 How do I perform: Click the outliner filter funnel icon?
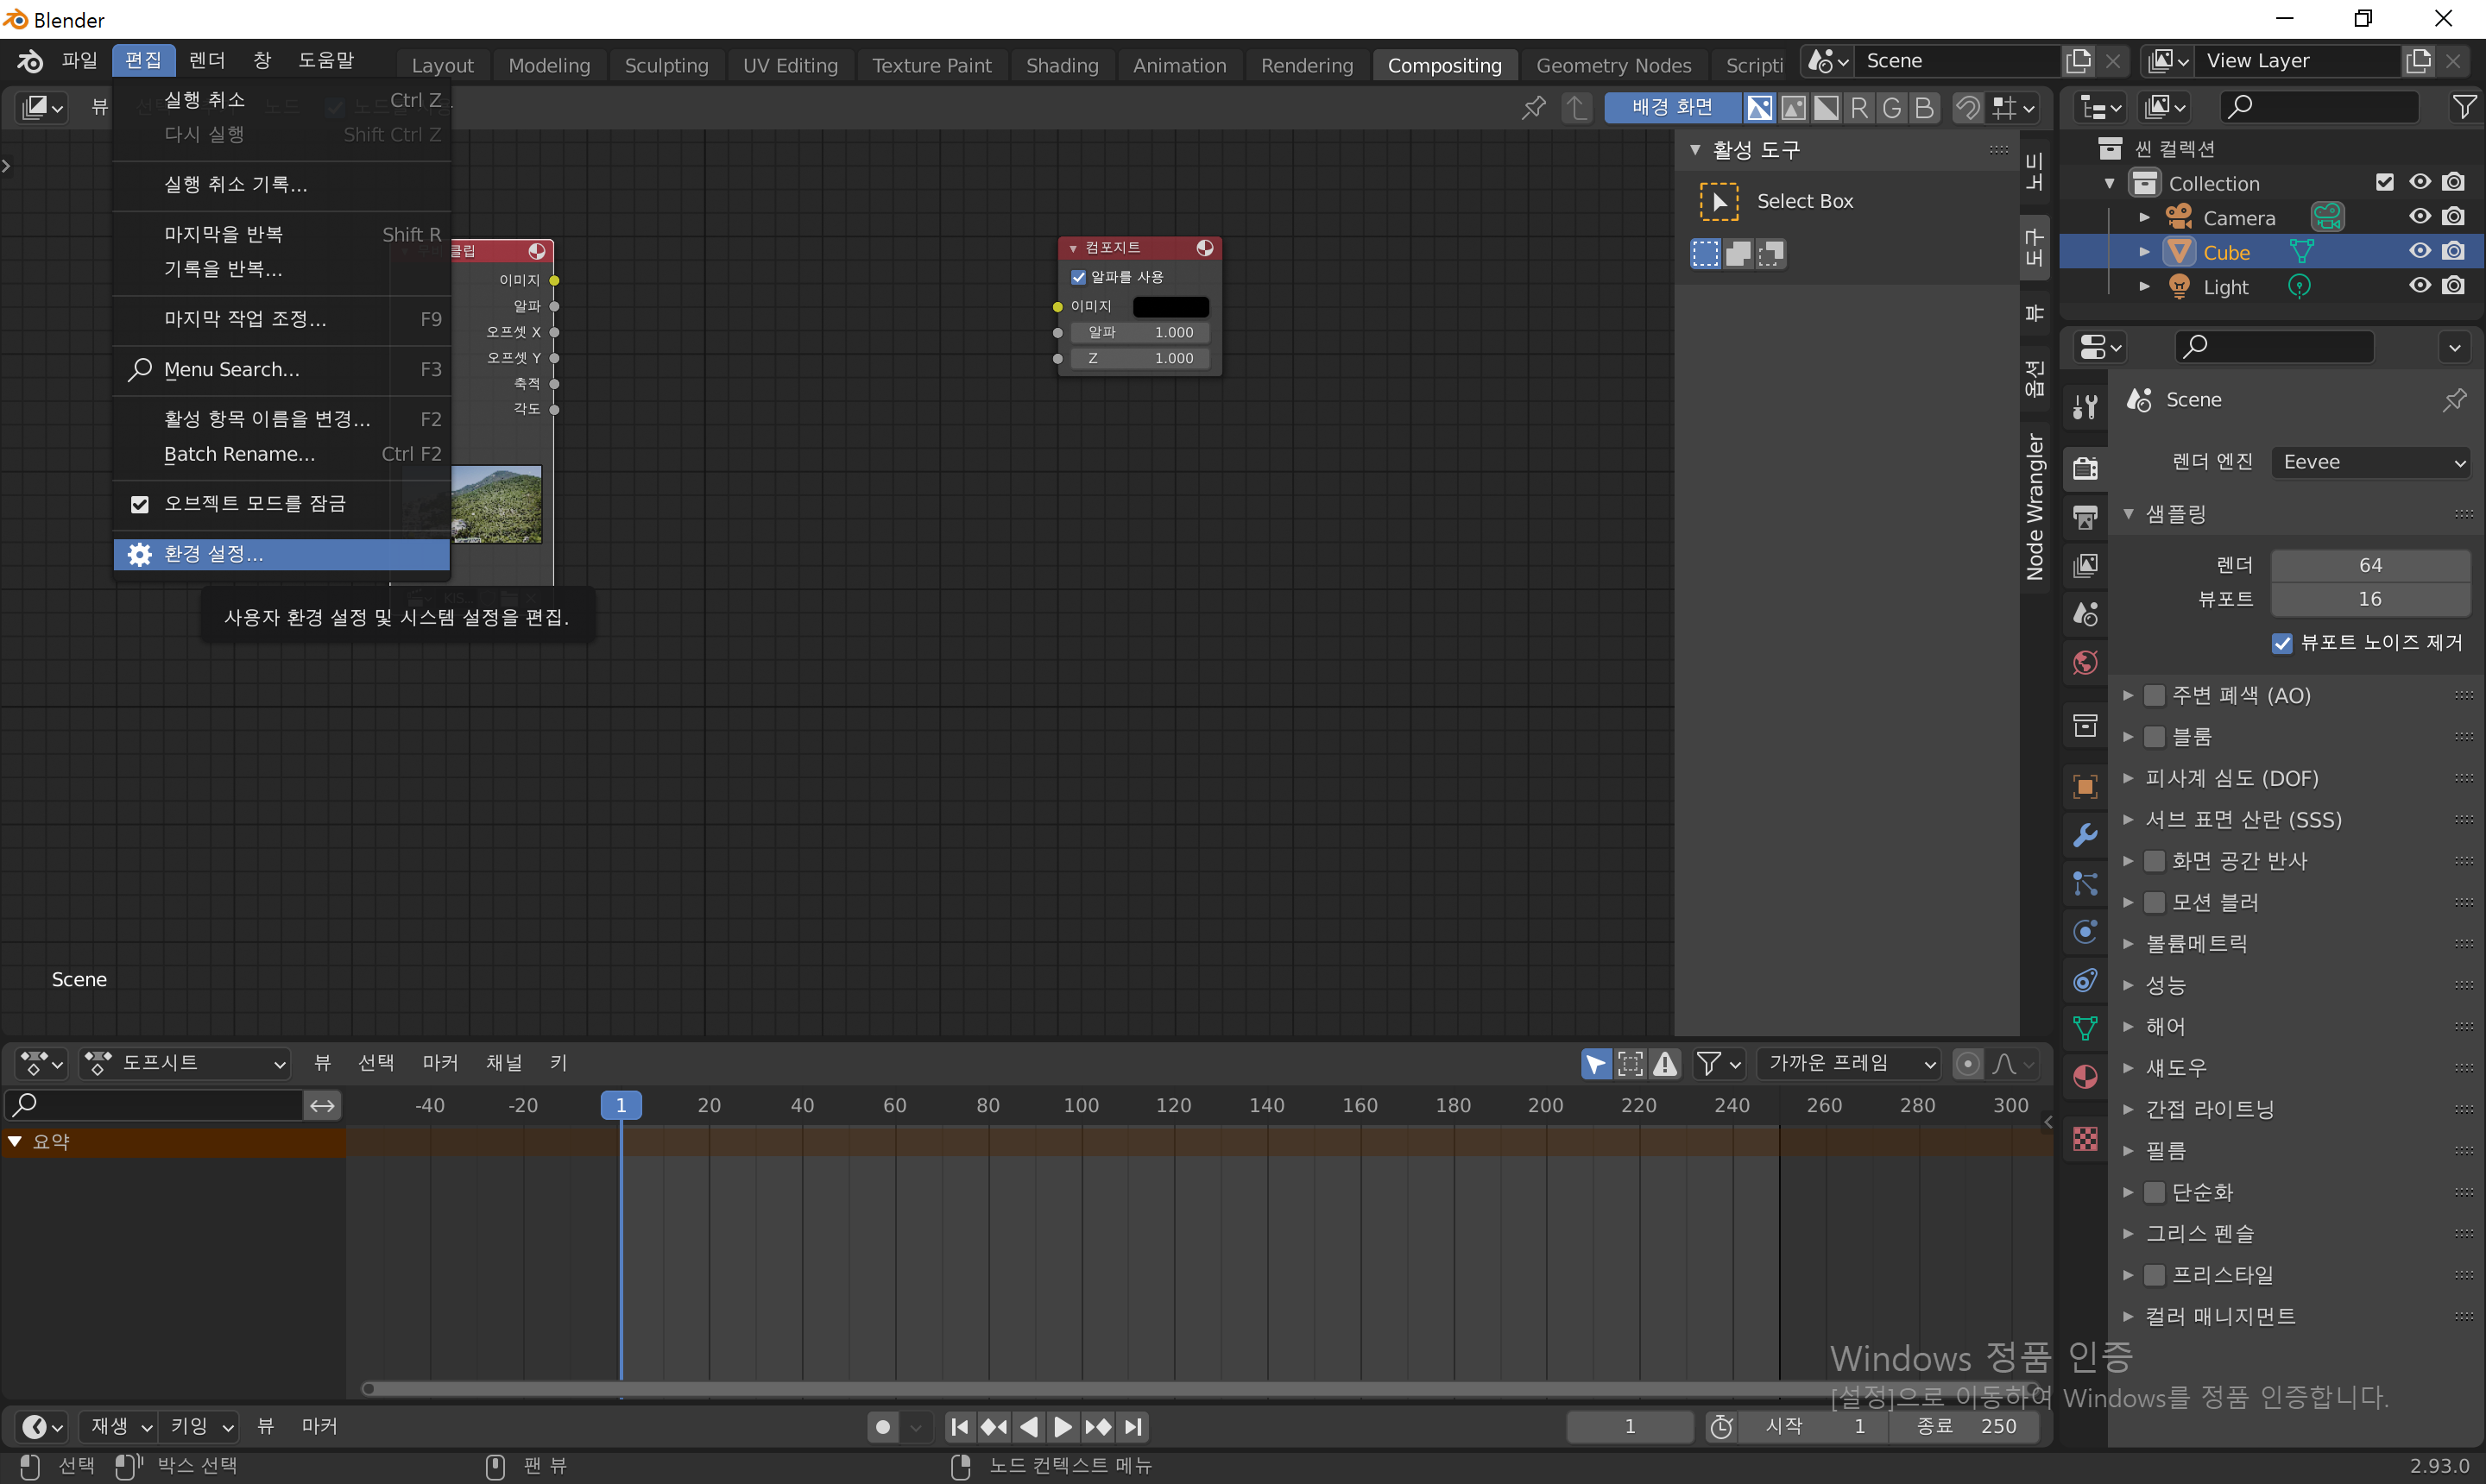[x=2464, y=107]
